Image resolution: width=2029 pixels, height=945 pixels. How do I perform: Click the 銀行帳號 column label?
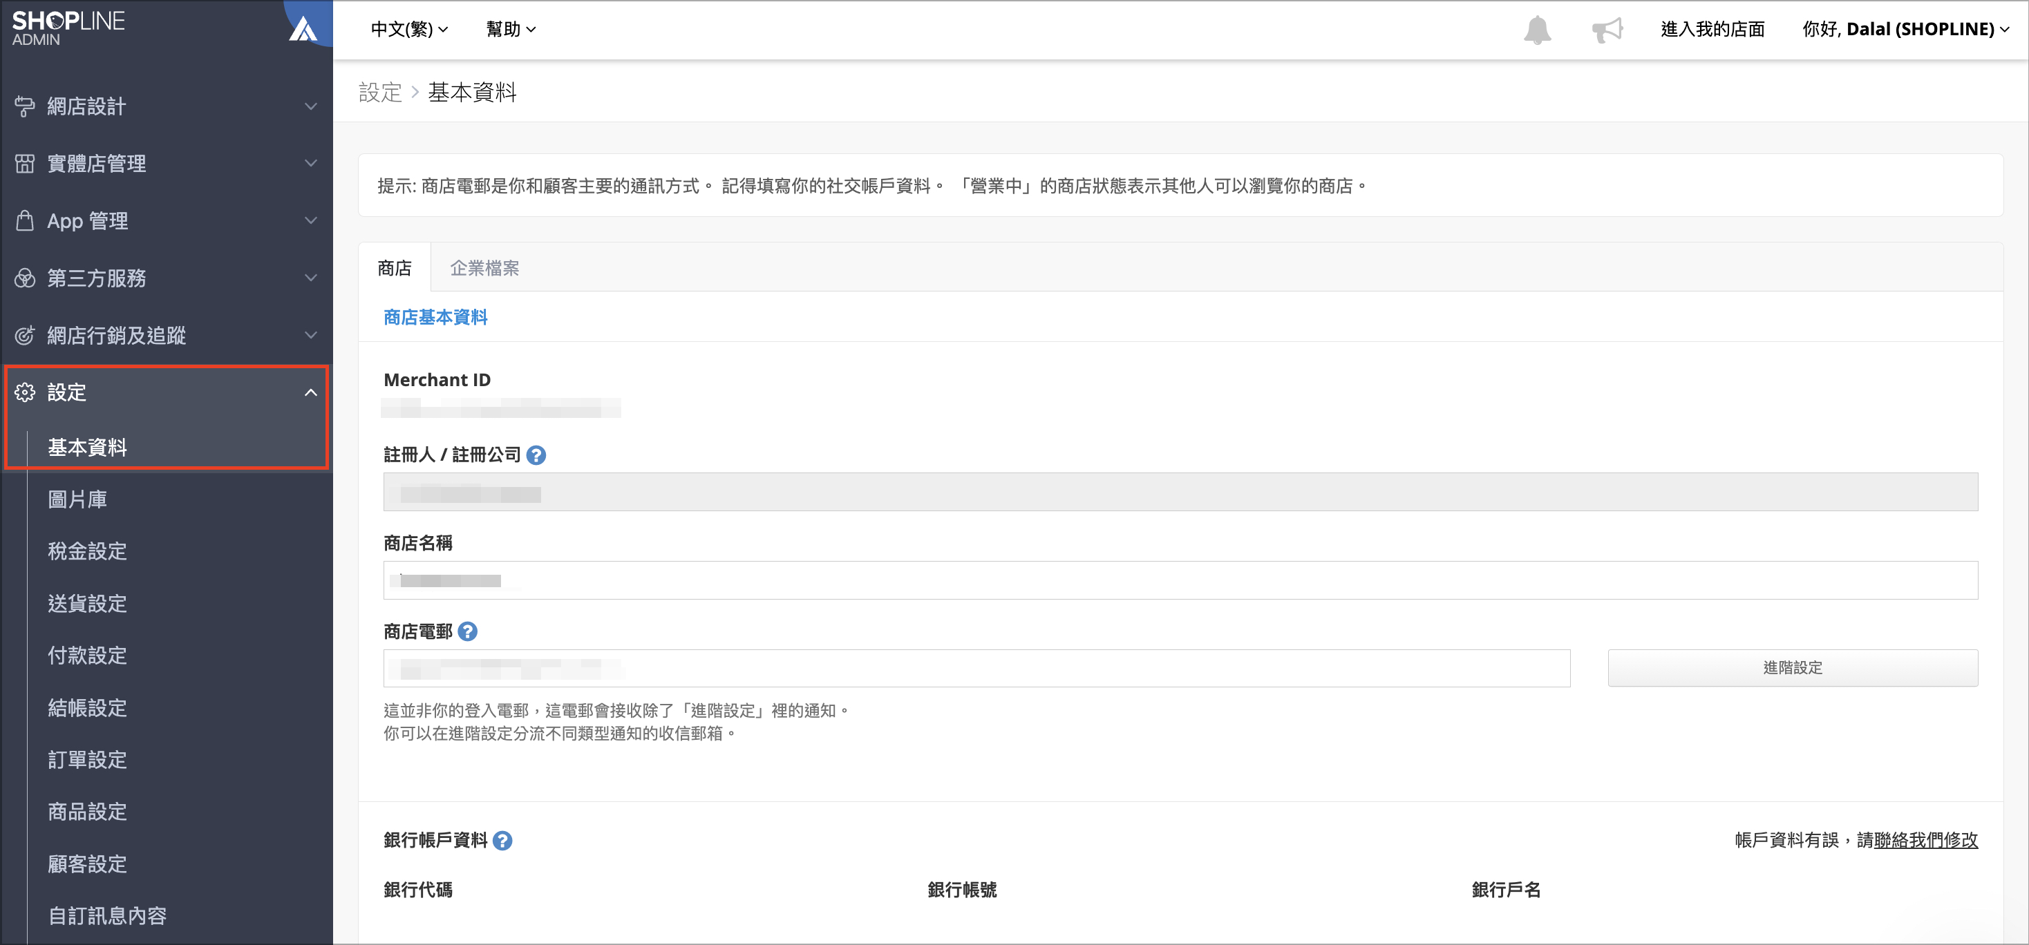click(963, 890)
